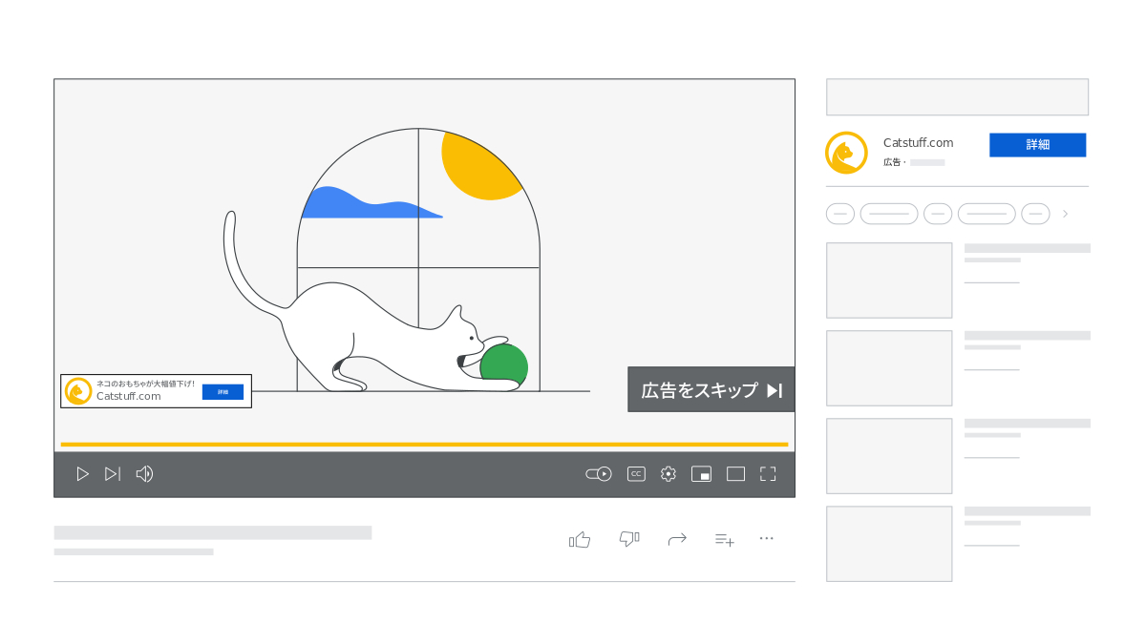Open fourth recommended video thumbnail
The width and height of the screenshot is (1146, 644).
889,544
